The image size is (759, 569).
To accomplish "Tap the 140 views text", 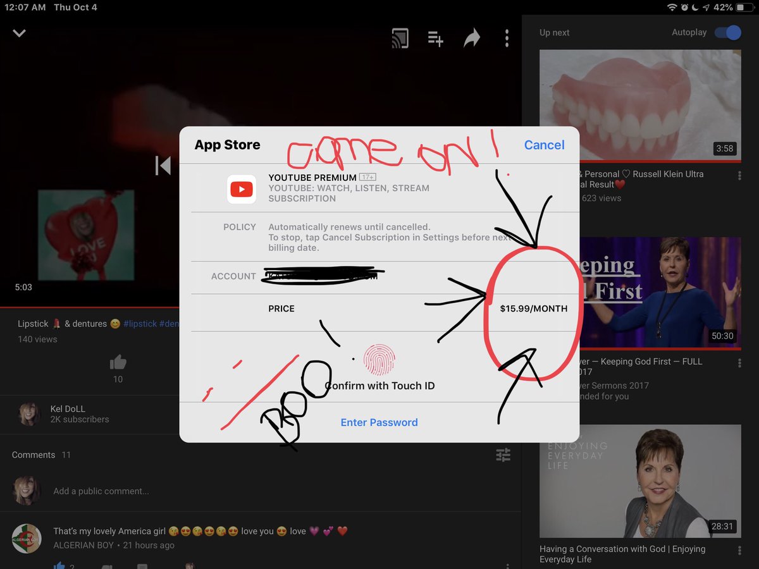I will pyautogui.click(x=37, y=340).
